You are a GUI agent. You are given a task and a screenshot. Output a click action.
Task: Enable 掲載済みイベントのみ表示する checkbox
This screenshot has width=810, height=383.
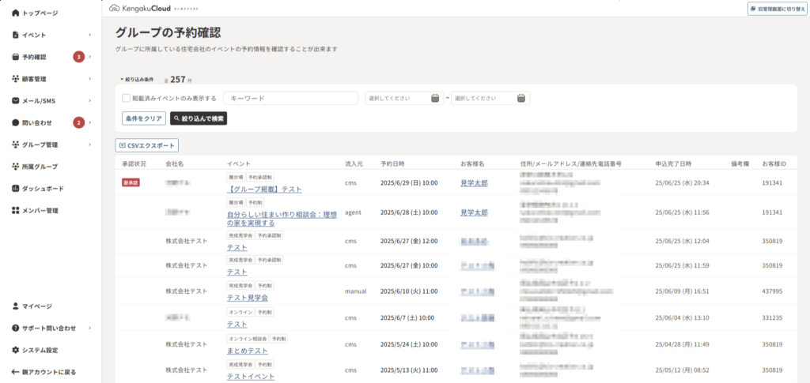pyautogui.click(x=126, y=99)
